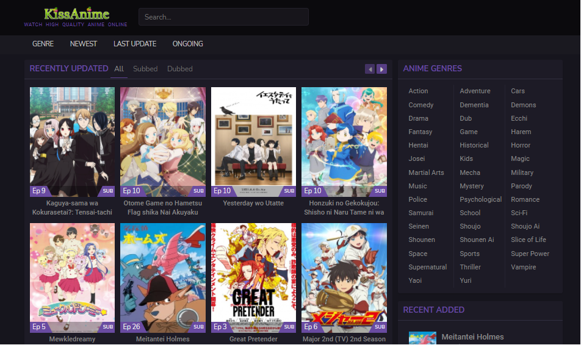Select the Romance genre
The height and width of the screenshot is (345, 581).
(525, 199)
